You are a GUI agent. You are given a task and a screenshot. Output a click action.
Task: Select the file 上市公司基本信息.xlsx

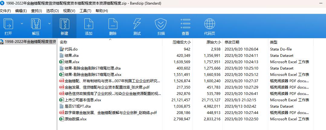click(83, 100)
